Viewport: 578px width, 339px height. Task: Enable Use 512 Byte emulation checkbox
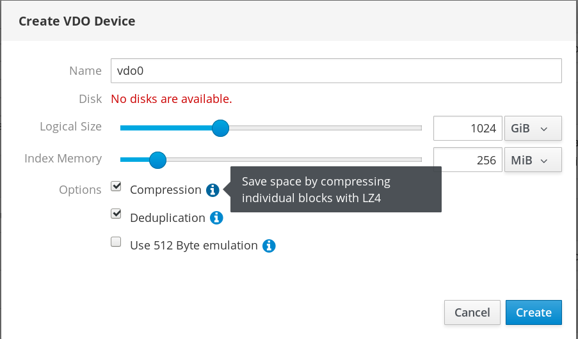(116, 242)
